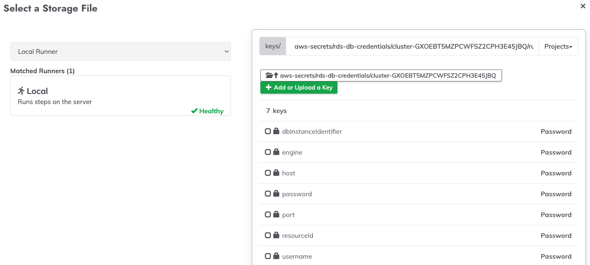Open the port key entry
590x265 pixels.
(288, 215)
